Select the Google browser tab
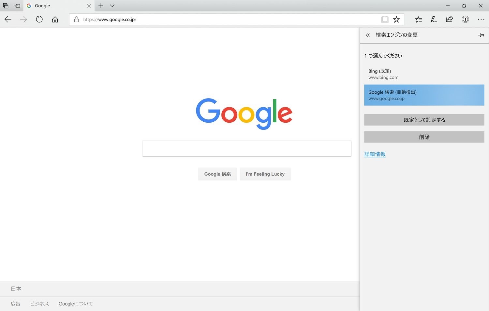Viewport: 489px width, 311px height. [59, 6]
